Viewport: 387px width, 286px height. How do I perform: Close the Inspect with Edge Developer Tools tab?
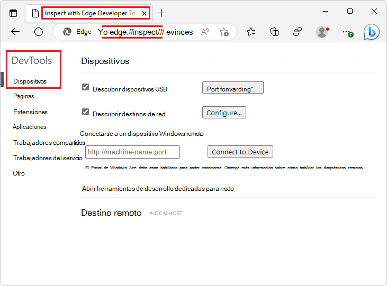(x=145, y=13)
